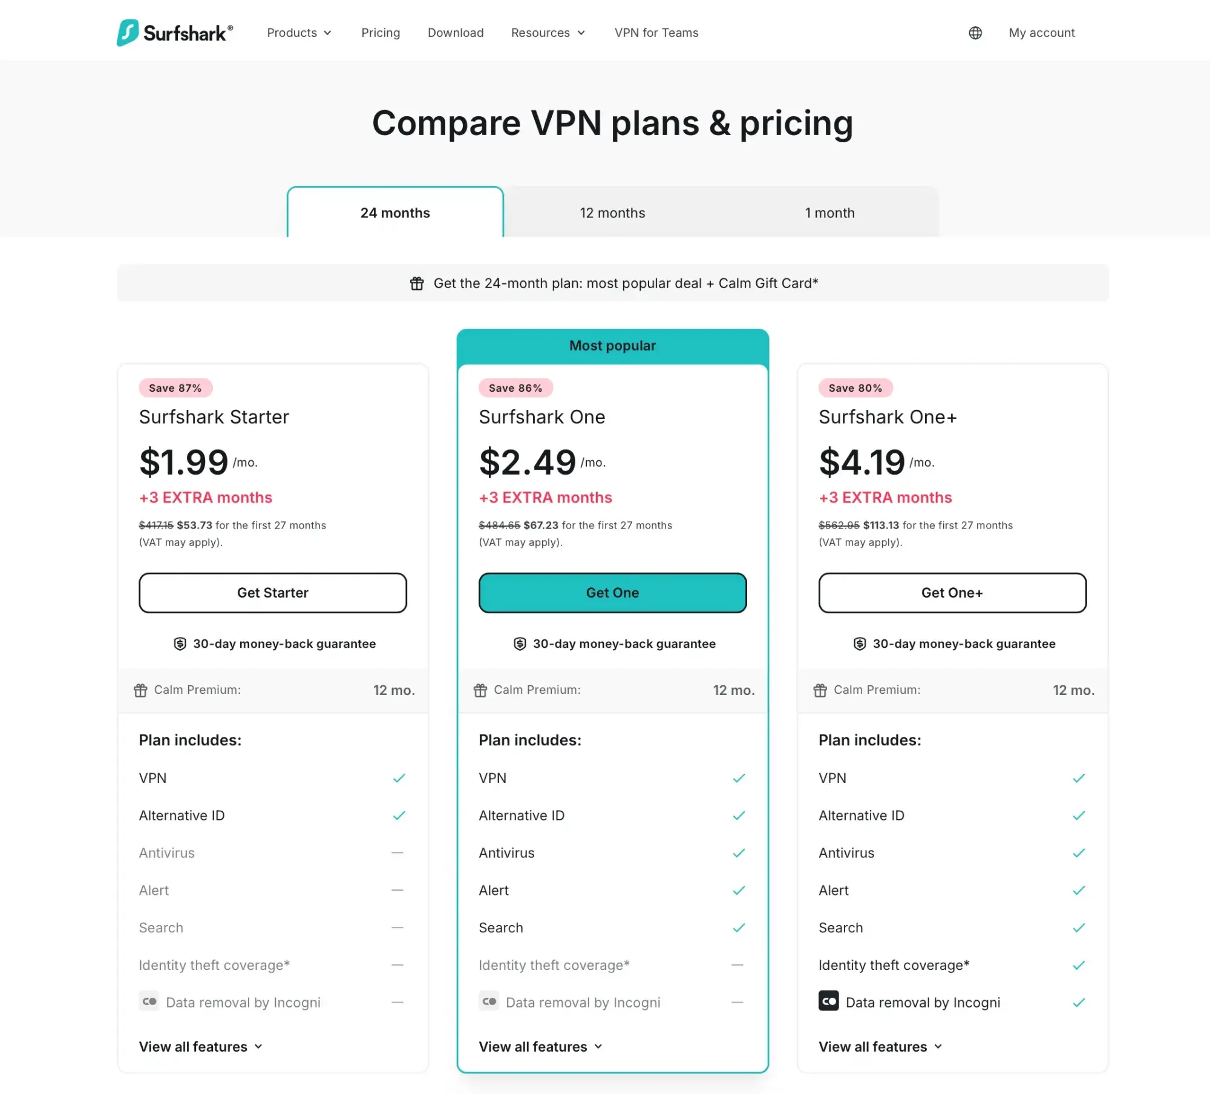Click the Calm Premium gift icon on Starter card

click(x=140, y=690)
